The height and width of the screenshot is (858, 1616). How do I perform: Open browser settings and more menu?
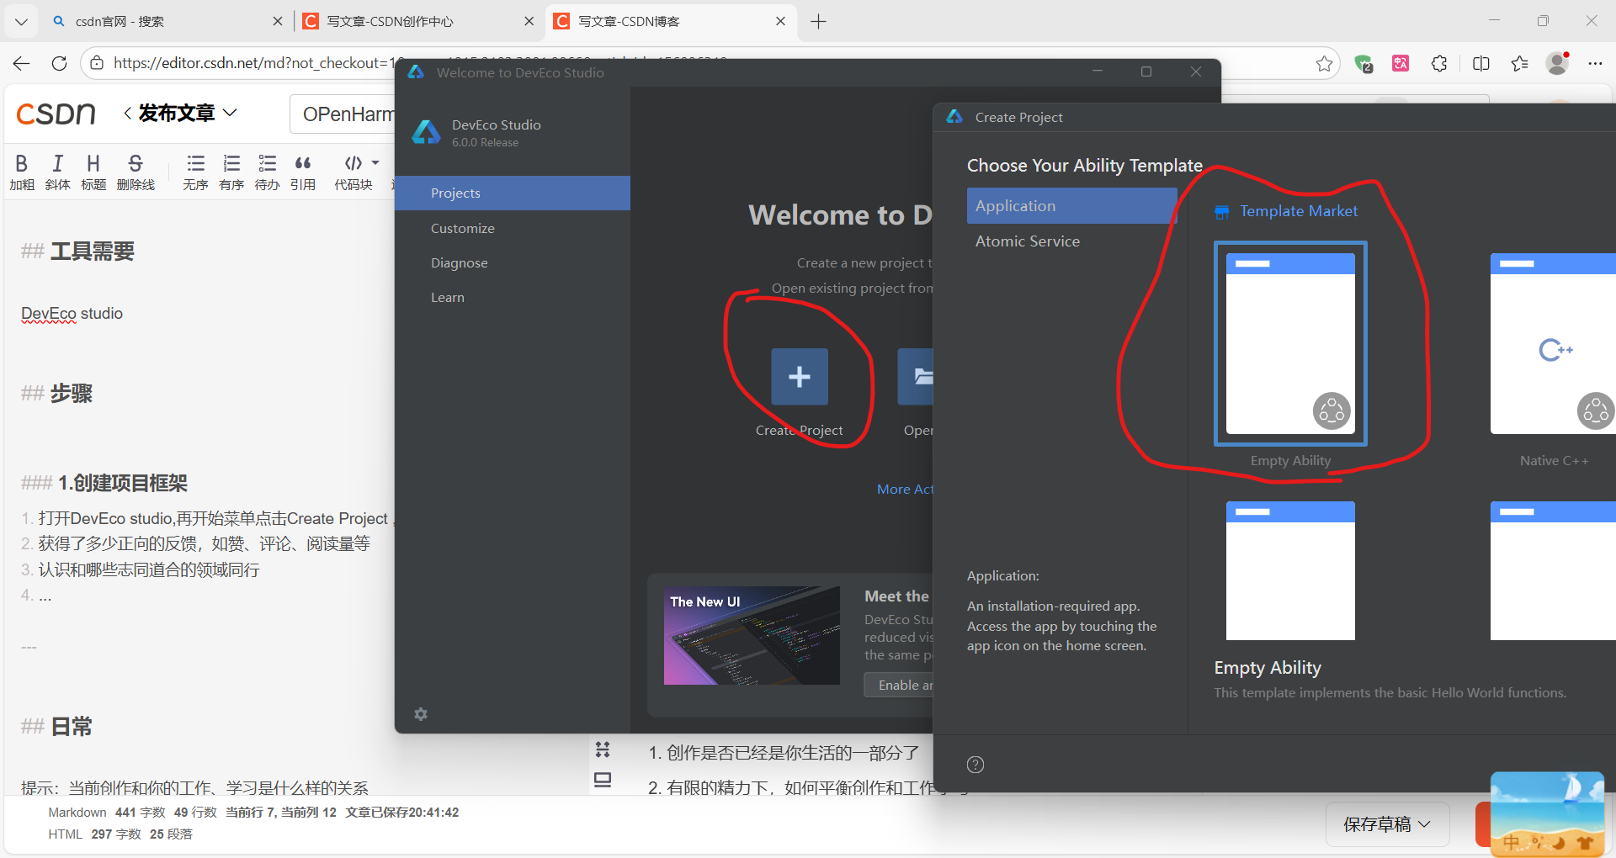click(x=1595, y=63)
